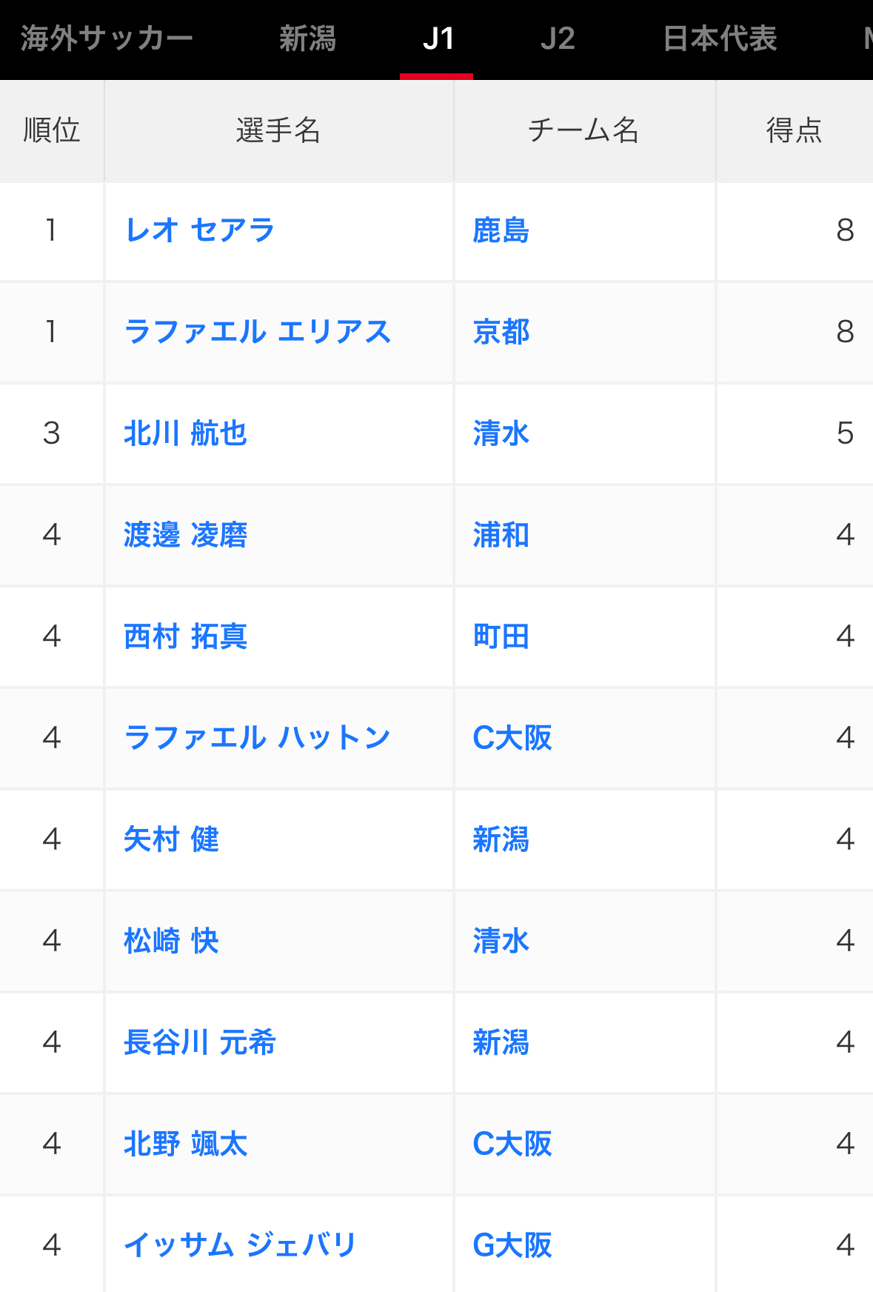This screenshot has width=873, height=1292.
Task: View 長谷川 元希 player page
Action: 200,1042
